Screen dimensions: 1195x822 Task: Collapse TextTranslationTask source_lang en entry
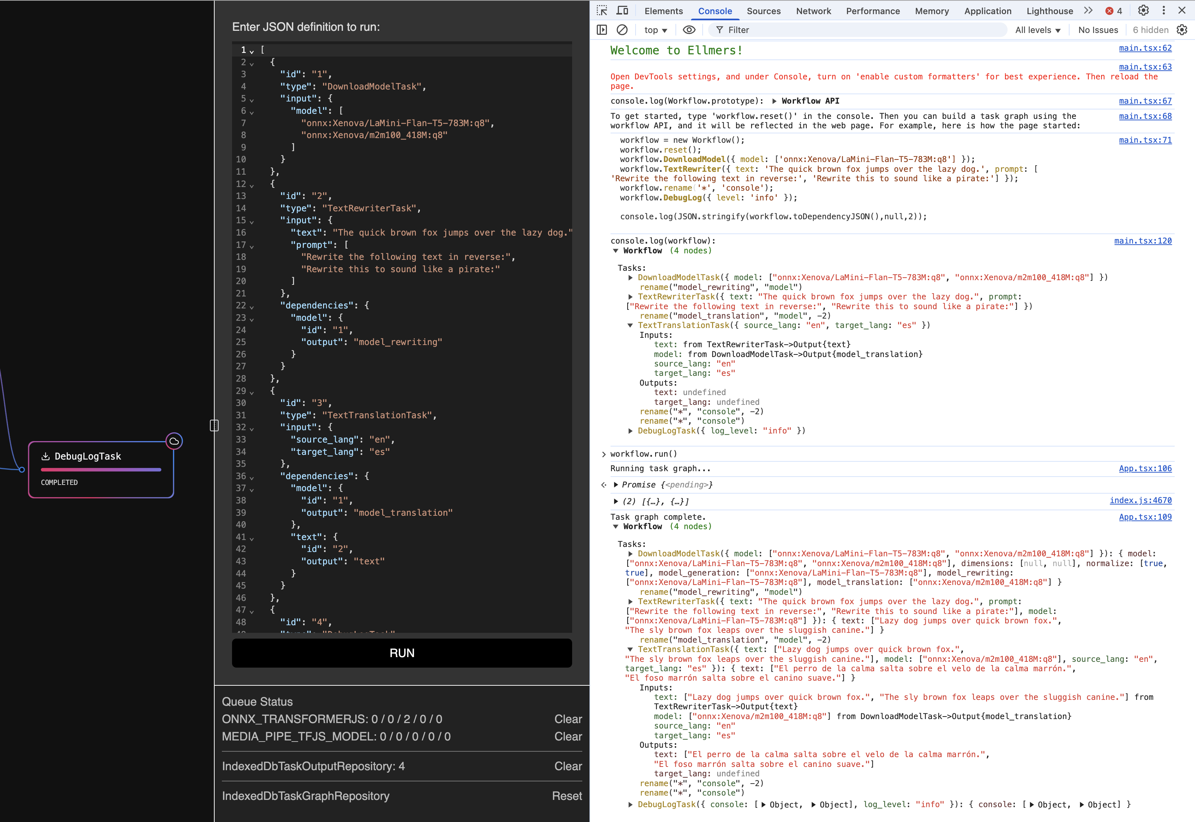tap(630, 325)
